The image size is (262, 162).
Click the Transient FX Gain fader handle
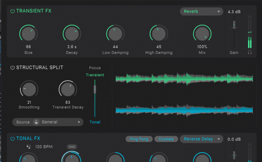pyautogui.click(x=234, y=25)
